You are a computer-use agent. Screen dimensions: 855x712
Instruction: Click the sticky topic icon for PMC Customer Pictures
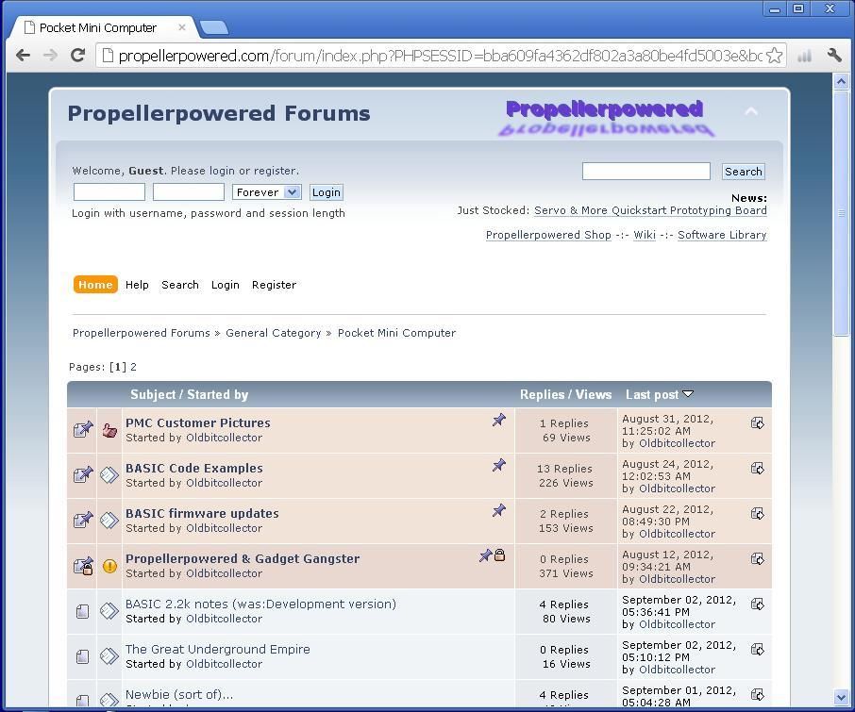[x=83, y=430]
